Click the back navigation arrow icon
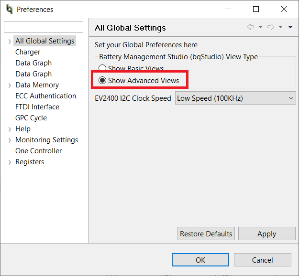The width and height of the screenshot is (299, 276). [251, 27]
